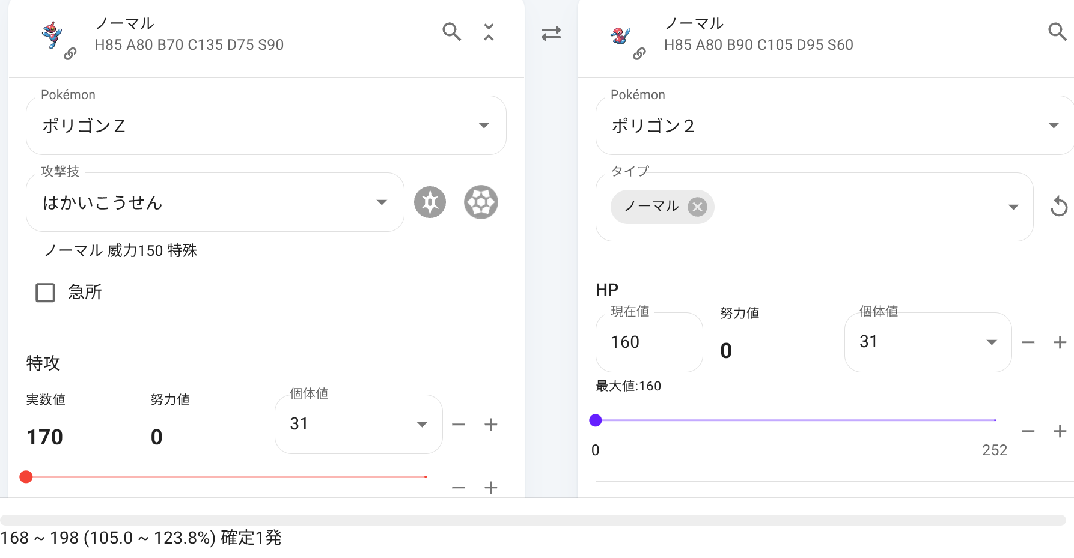1074x558 pixels.
Task: Click the ポリゴンZ sprite thumbnail
Action: click(52, 34)
